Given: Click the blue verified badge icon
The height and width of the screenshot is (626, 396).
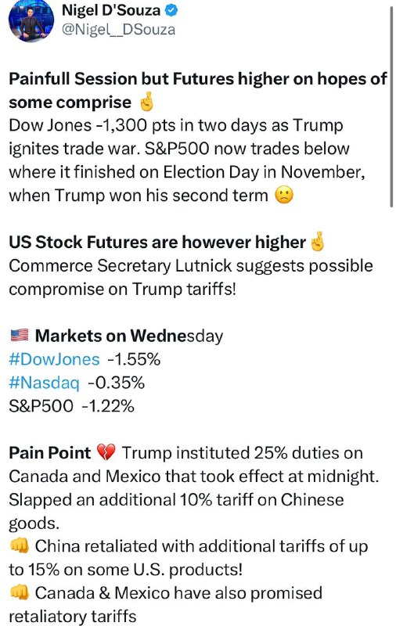Looking at the screenshot, I should coord(171,10).
